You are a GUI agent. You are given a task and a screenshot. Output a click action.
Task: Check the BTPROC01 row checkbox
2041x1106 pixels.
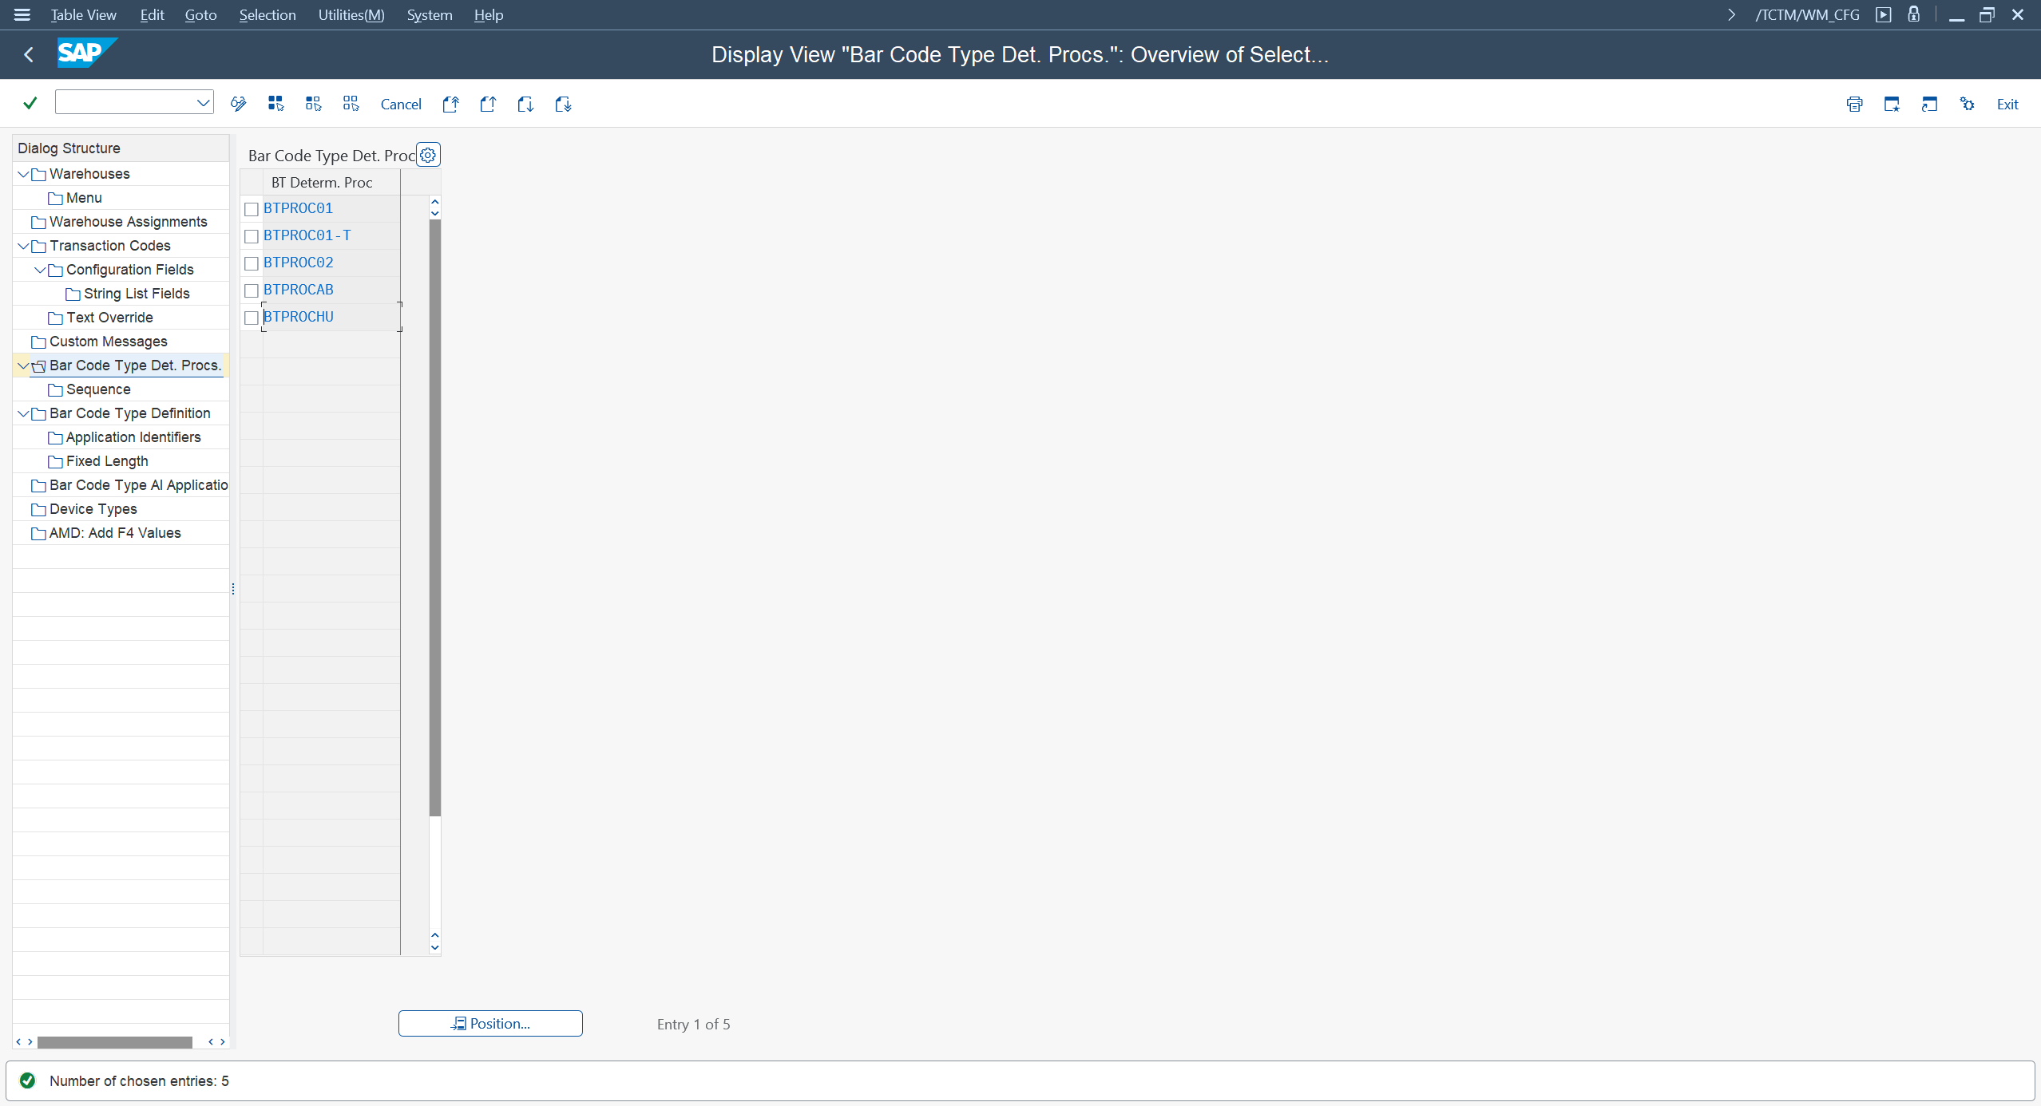pos(252,209)
